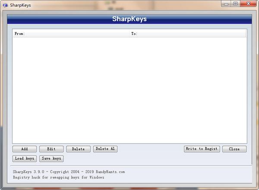259x190 pixels.
Task: Click the Add button
Action: tap(25, 149)
